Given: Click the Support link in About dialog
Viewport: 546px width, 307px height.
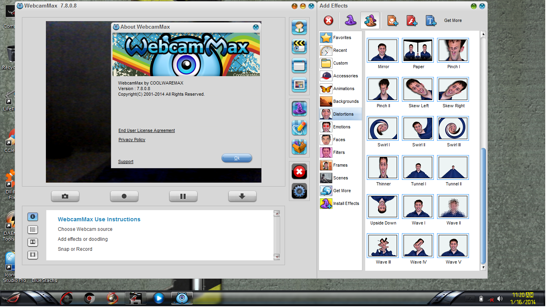Looking at the screenshot, I should coord(126,162).
